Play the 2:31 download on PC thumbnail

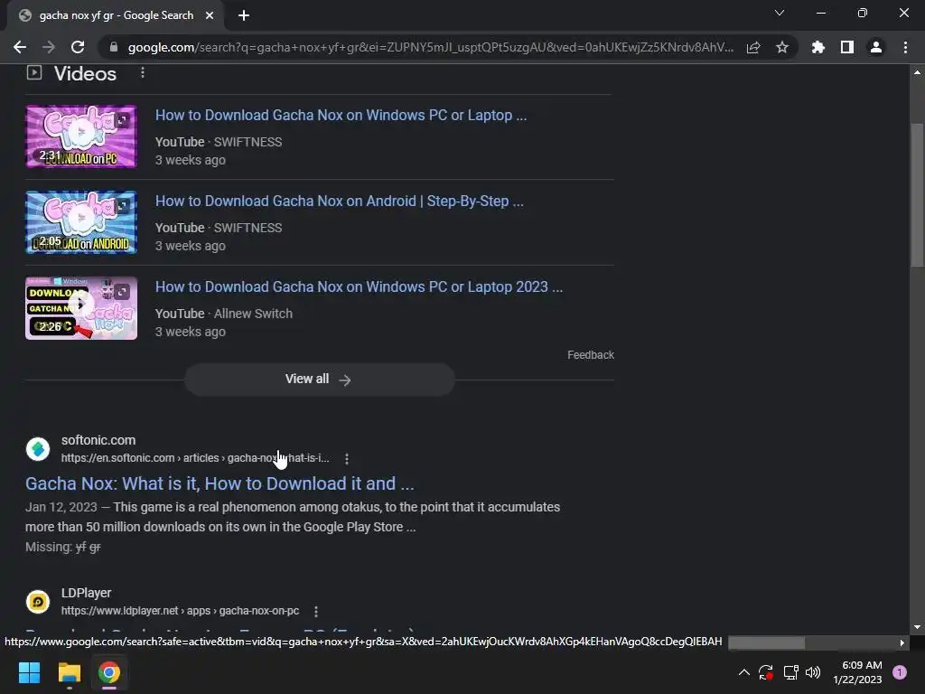pyautogui.click(x=80, y=136)
